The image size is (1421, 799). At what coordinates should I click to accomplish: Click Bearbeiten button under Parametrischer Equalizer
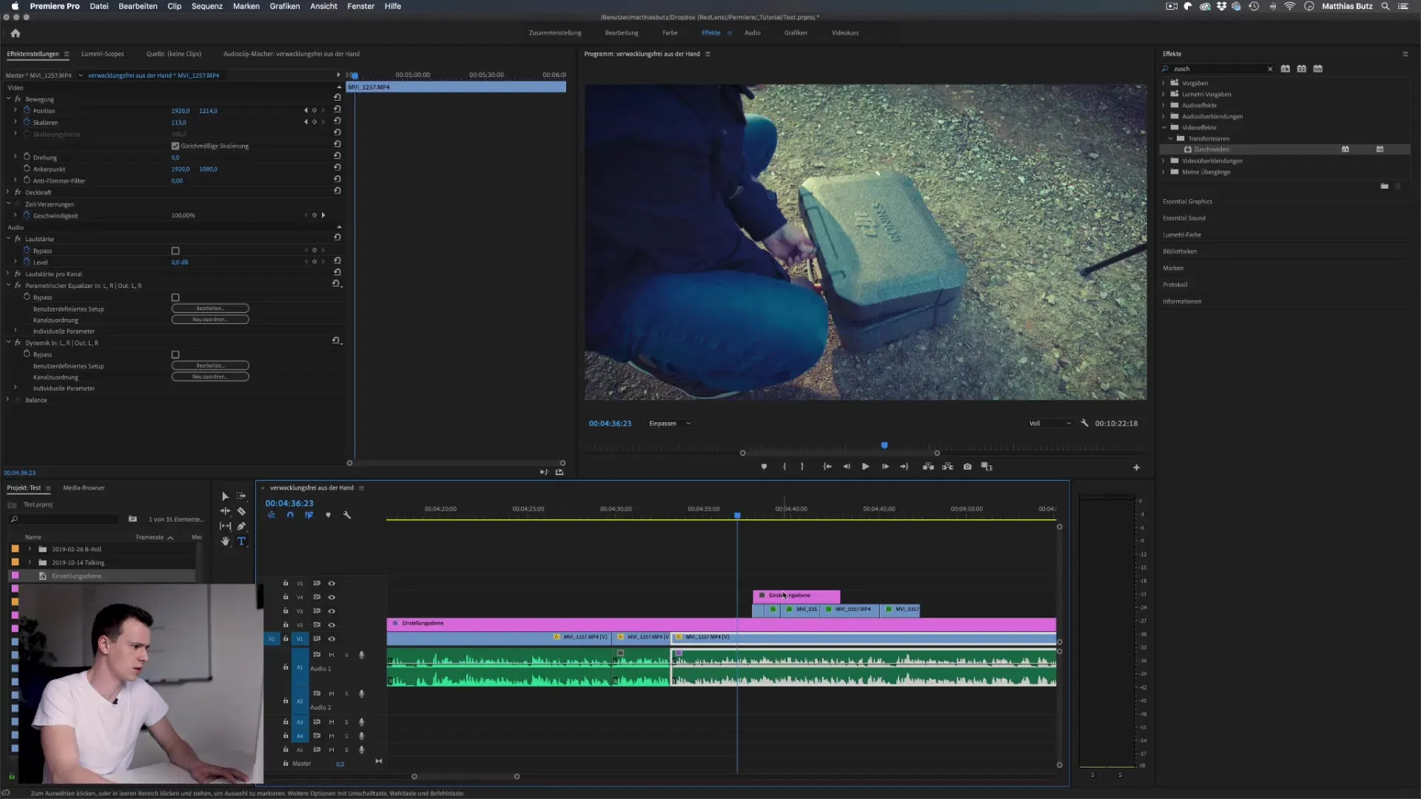[x=210, y=309]
